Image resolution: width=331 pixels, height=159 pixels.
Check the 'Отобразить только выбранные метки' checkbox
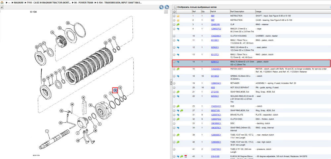[175, 7]
